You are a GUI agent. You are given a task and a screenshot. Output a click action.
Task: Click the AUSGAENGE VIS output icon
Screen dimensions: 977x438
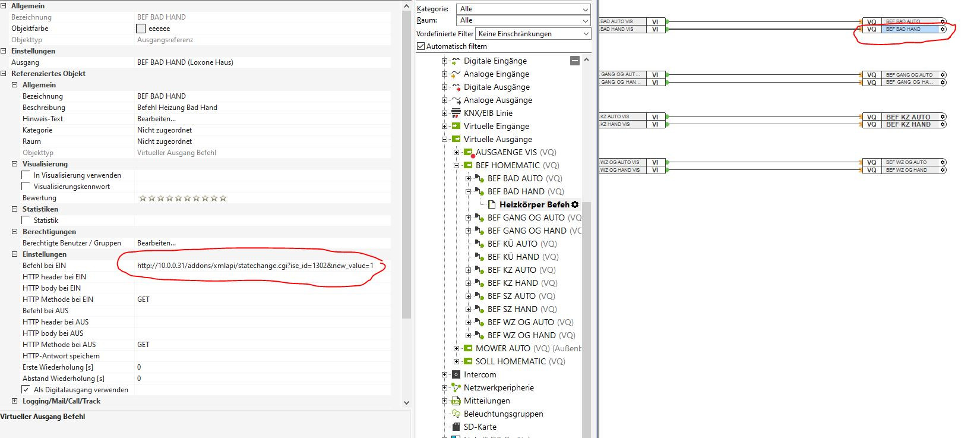point(468,152)
